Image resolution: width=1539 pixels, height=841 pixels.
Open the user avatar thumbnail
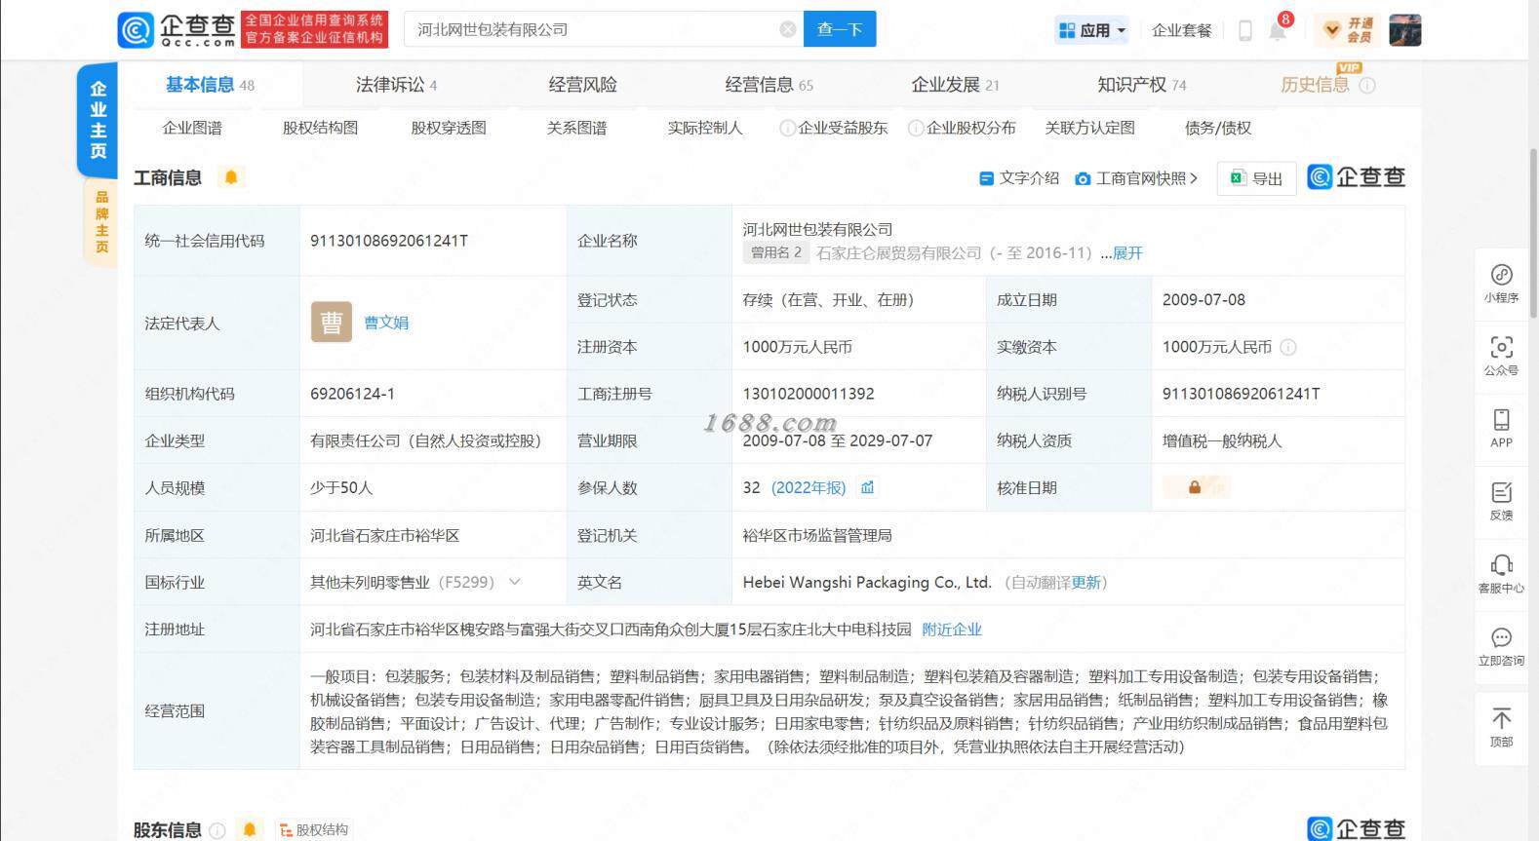point(1405,30)
